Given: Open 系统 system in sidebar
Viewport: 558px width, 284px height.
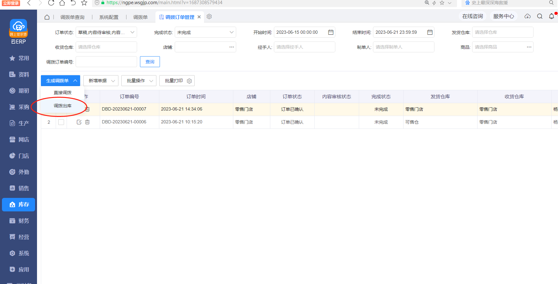Looking at the screenshot, I should (19, 253).
